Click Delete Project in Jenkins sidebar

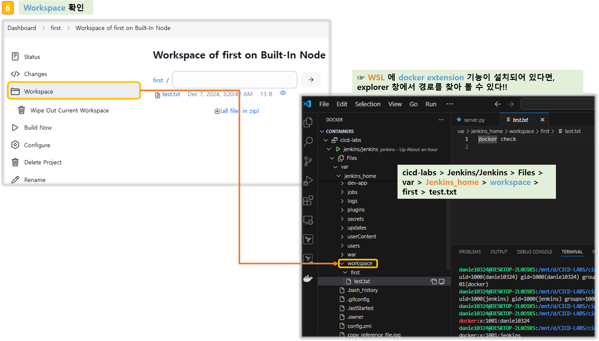tap(36, 162)
